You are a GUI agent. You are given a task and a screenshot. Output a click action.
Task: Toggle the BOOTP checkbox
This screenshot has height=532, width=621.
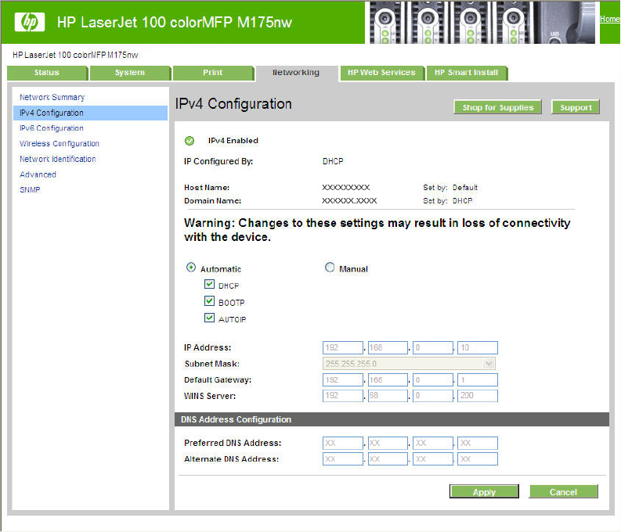coord(209,301)
